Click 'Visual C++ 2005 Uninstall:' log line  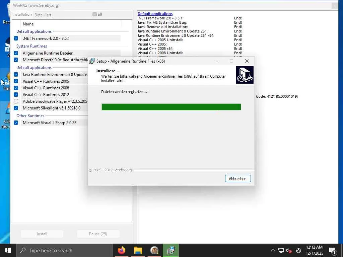coord(160,40)
